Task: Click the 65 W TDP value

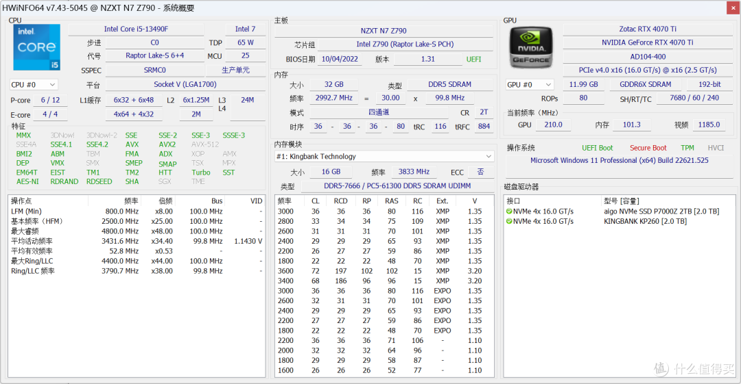Action: coord(245,43)
